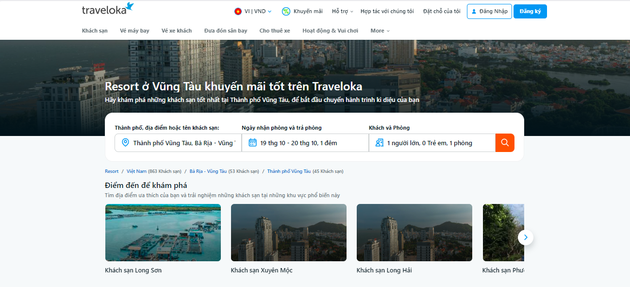
Task: Expand the More navigation menu
Action: [x=380, y=31]
